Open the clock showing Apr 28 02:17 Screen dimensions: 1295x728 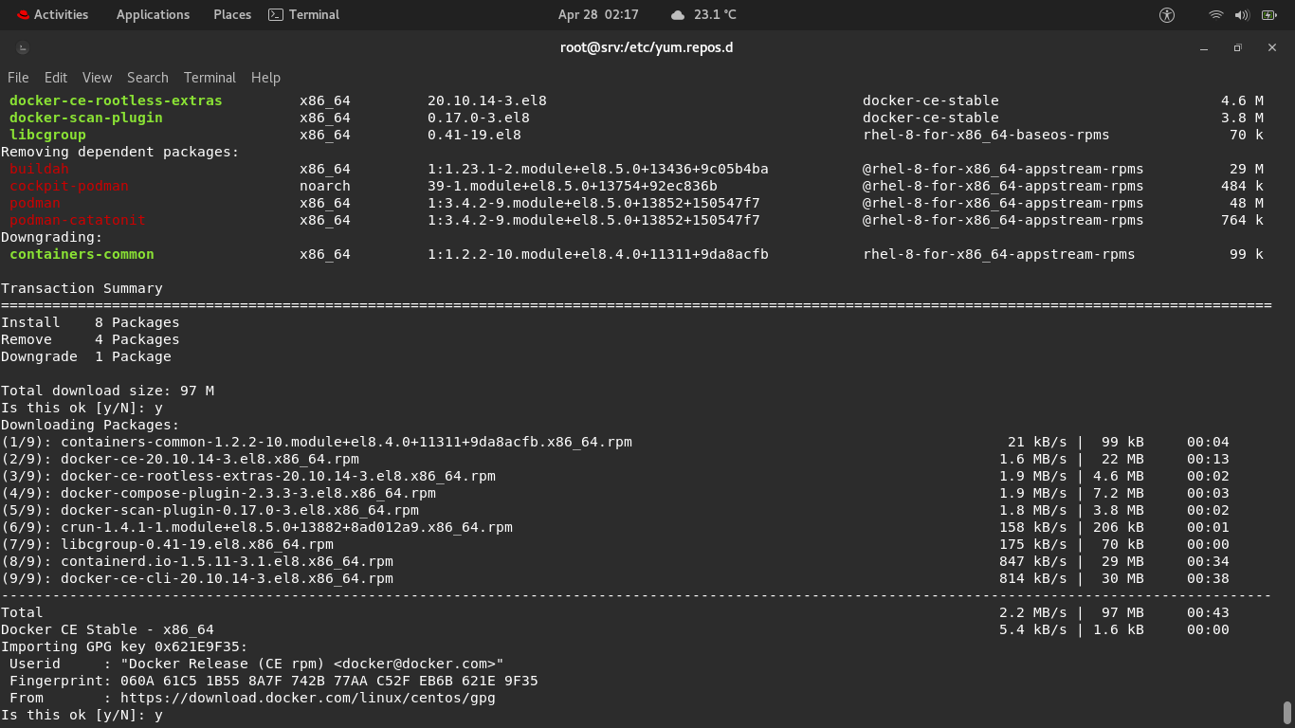598,14
